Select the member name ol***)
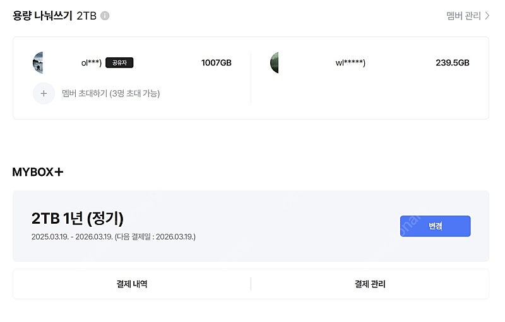 pos(91,63)
